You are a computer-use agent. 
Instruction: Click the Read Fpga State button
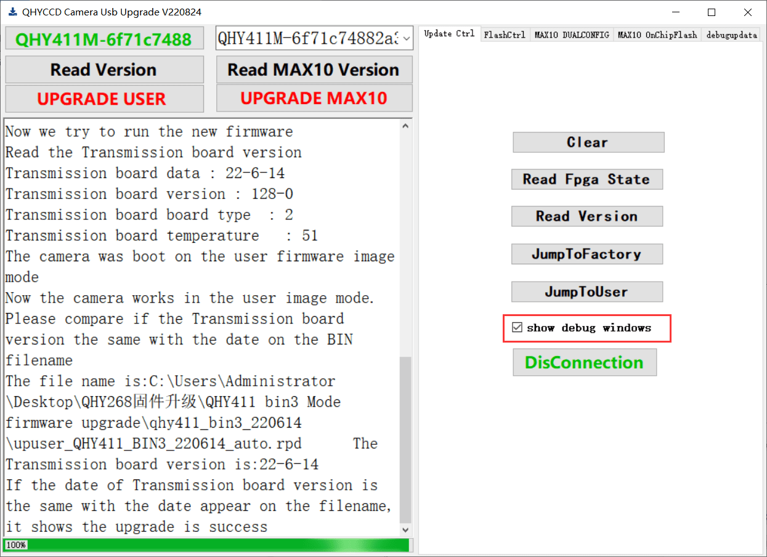click(587, 179)
